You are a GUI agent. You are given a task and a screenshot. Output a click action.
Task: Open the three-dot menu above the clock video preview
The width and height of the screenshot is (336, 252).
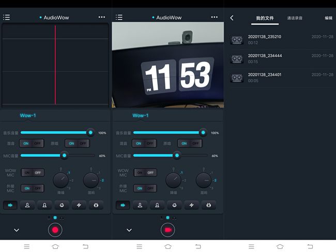(214, 17)
